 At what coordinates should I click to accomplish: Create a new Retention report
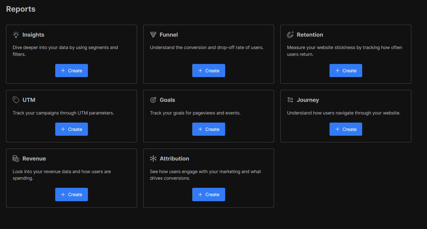(x=346, y=71)
